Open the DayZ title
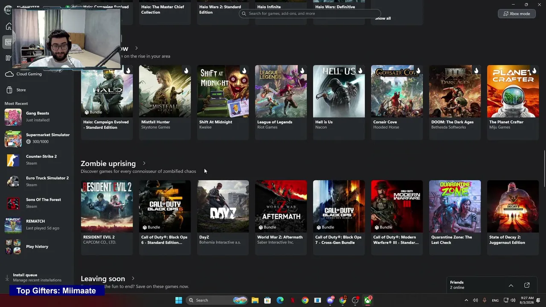 (204, 237)
